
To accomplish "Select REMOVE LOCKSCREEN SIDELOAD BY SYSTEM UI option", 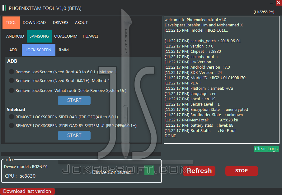I will 12,125.
